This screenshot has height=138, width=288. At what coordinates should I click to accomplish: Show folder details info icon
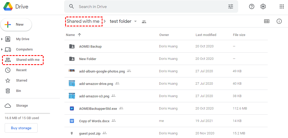click(279, 21)
